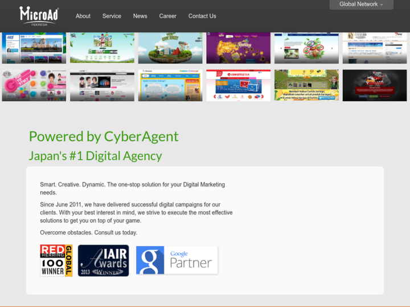Open the floating green island thumbnail
Screen dimensions: 410x307
pos(170,48)
